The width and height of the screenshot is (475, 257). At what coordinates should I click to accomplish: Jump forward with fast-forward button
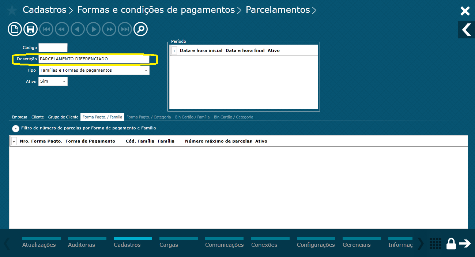pyautogui.click(x=109, y=29)
